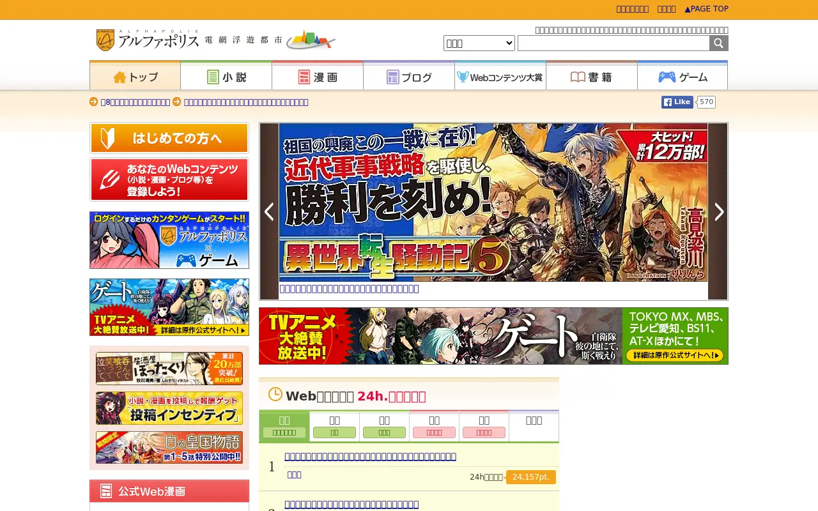Open the 小説 navigation tab
818x511 pixels.
(226, 76)
